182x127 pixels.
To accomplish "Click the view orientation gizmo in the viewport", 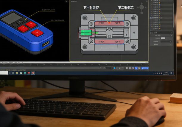I will pos(142,7).
